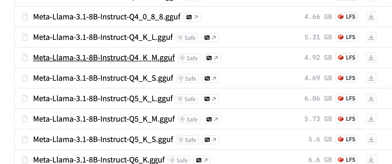The width and height of the screenshot is (392, 164).
Task: Click the Safe badge on Q5_K_S file
Action: pyautogui.click(x=188, y=140)
